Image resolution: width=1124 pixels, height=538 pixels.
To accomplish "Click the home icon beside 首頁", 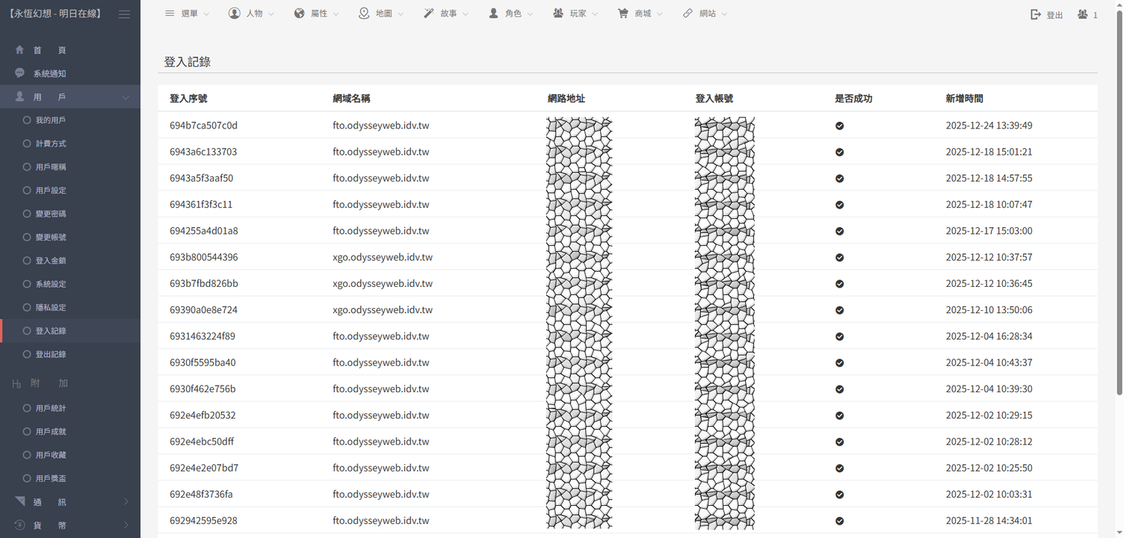I will point(20,50).
